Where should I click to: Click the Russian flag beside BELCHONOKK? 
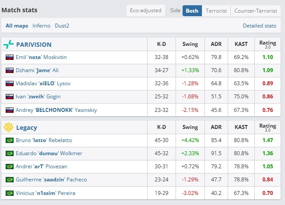click(x=10, y=110)
